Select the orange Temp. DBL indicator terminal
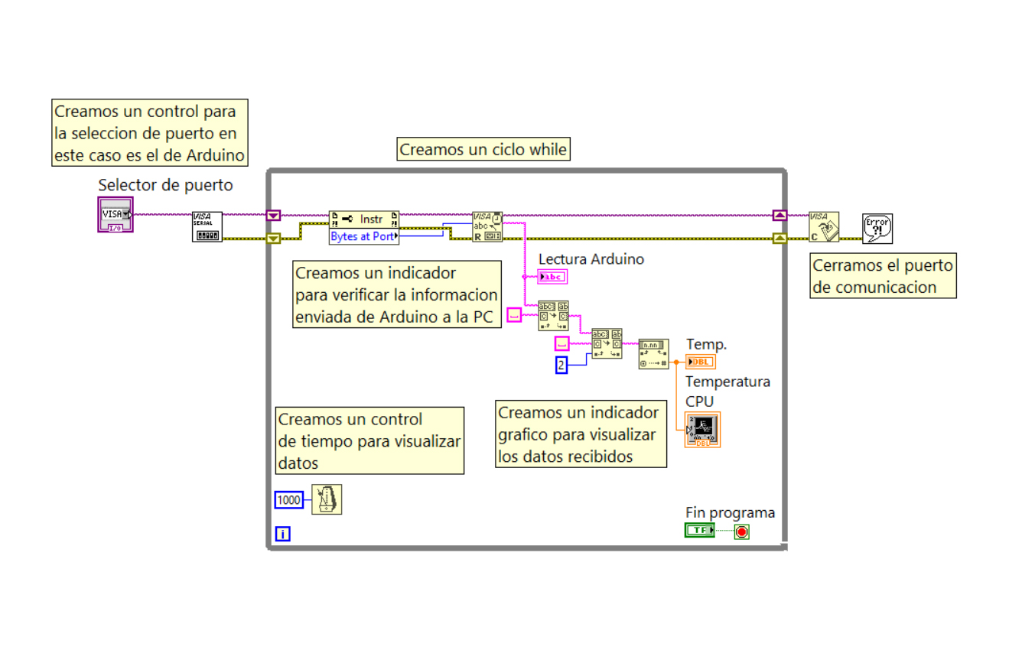This screenshot has width=1022, height=650. pyautogui.click(x=701, y=361)
